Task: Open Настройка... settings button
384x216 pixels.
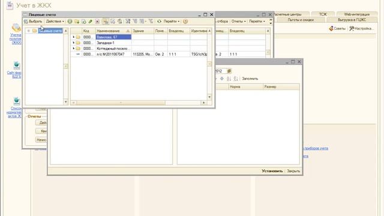Action: pyautogui.click(x=361, y=29)
